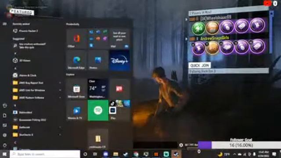The width and height of the screenshot is (281, 158).
Task: Open the Microsoft Store tile
Action: click(76, 89)
